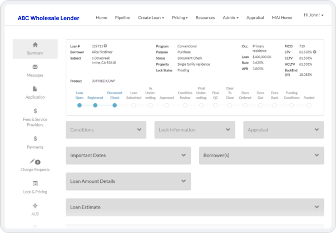Viewport: 336px width, 233px height.
Task: Open the AUS icon in sidebar
Action: tap(35, 206)
